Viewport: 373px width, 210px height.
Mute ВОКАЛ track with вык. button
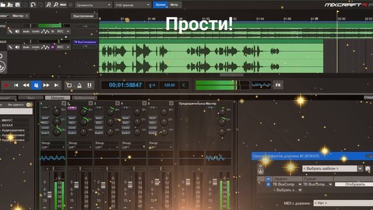tap(26, 47)
